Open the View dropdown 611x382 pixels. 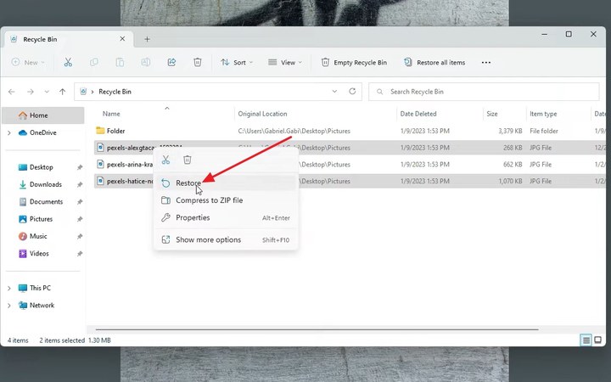click(285, 62)
